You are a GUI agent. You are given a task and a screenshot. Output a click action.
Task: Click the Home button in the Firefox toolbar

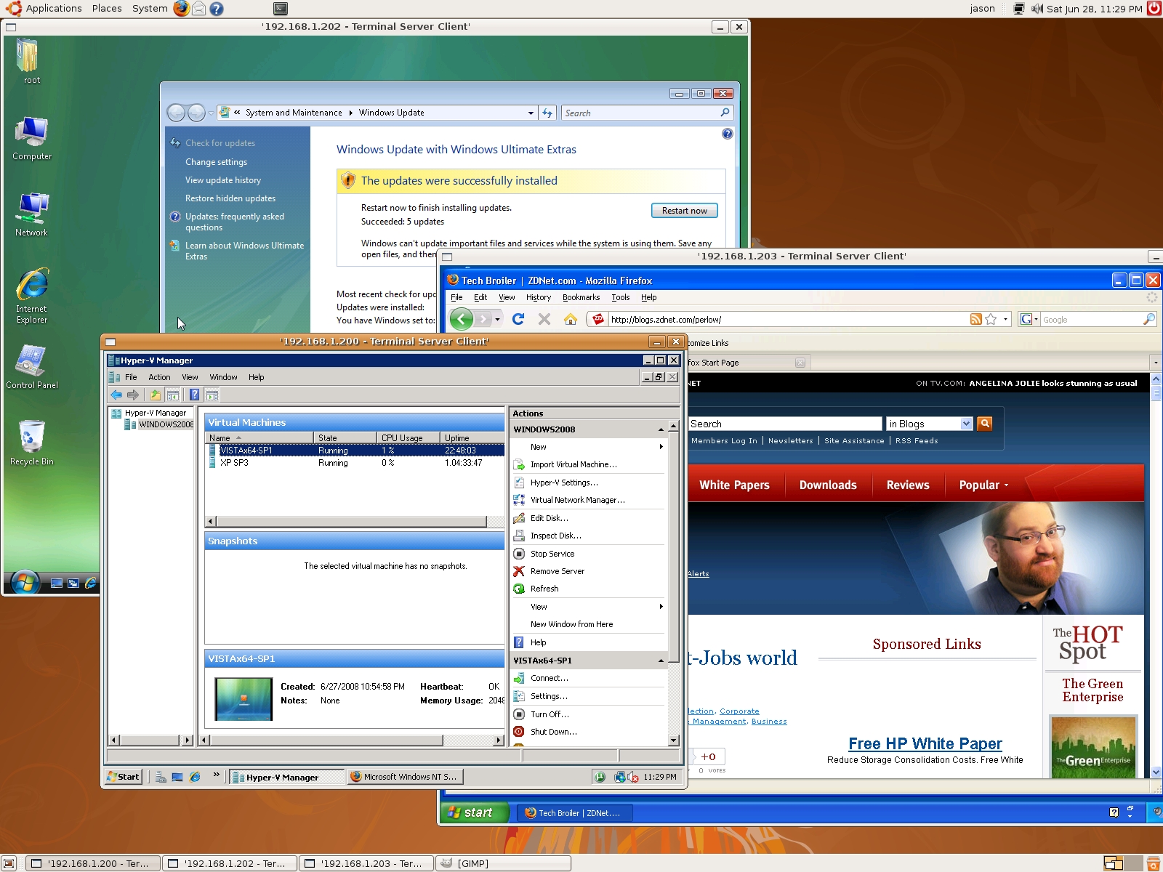click(x=571, y=319)
